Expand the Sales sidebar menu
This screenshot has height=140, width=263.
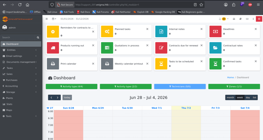pyautogui.click(x=21, y=74)
